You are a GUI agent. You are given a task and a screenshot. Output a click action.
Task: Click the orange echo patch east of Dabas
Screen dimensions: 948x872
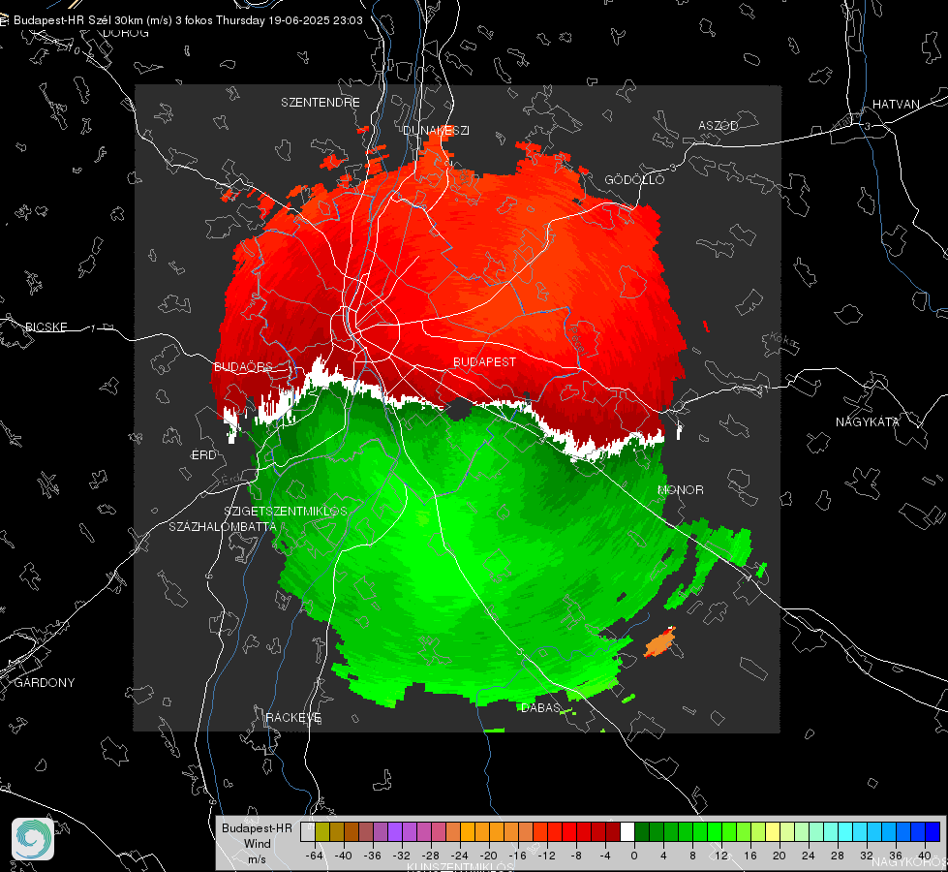point(659,643)
